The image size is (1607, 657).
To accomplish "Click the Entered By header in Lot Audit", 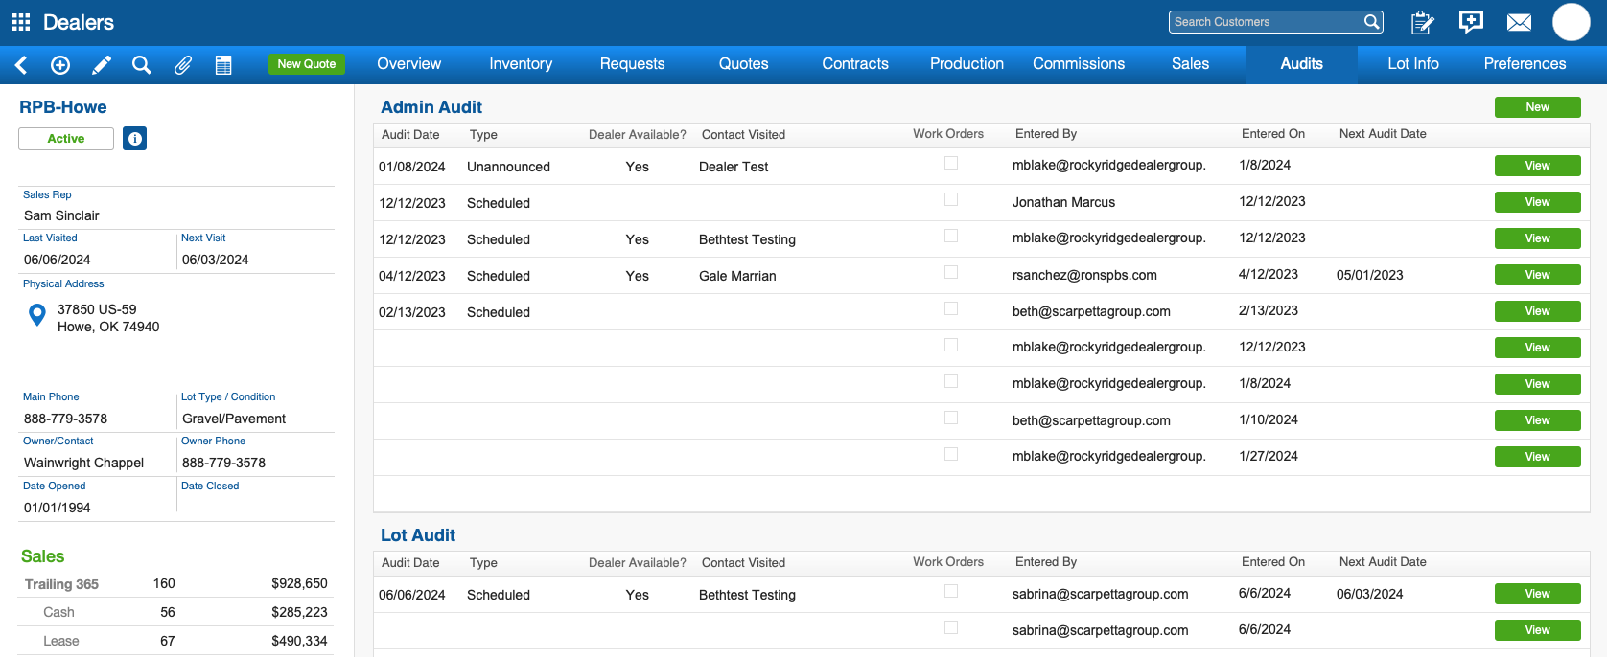I will 1046,562.
